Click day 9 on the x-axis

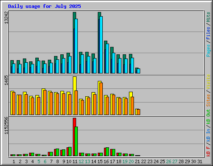click(x=64, y=161)
